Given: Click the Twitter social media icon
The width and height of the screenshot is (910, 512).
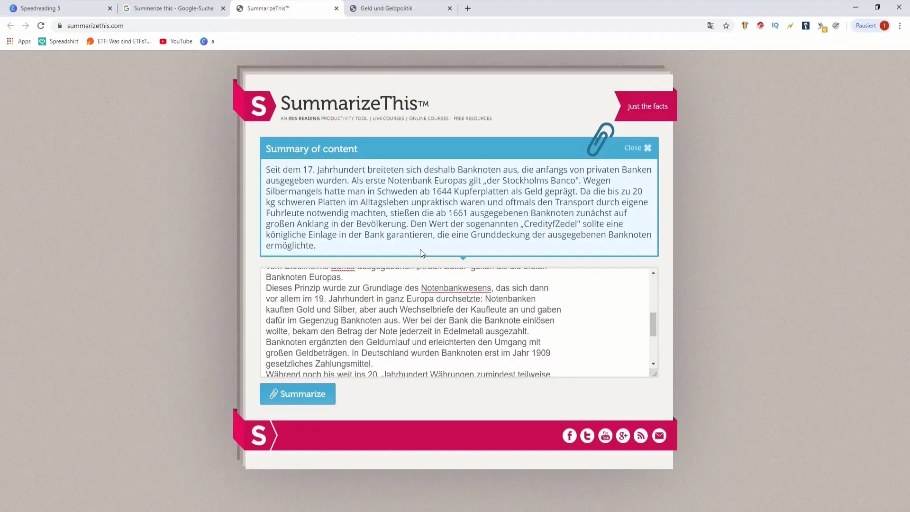Looking at the screenshot, I should point(587,436).
